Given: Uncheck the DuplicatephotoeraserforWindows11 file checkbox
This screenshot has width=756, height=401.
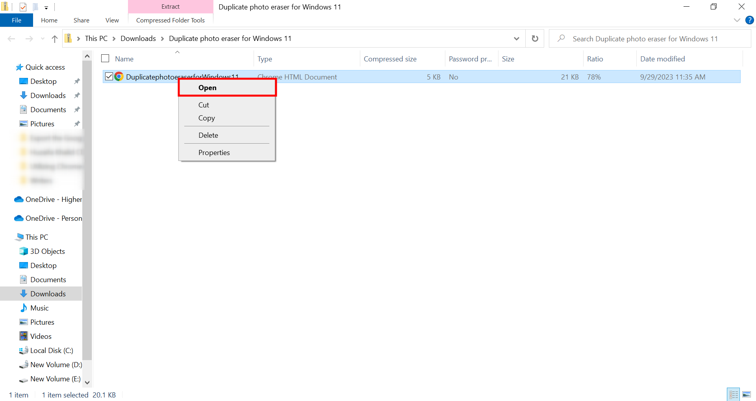Looking at the screenshot, I should click(109, 76).
